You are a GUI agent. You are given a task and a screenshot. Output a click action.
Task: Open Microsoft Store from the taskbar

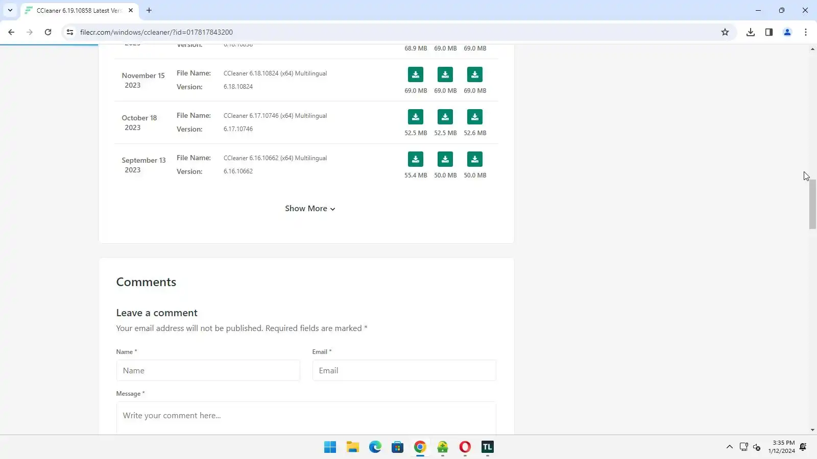coord(398,447)
